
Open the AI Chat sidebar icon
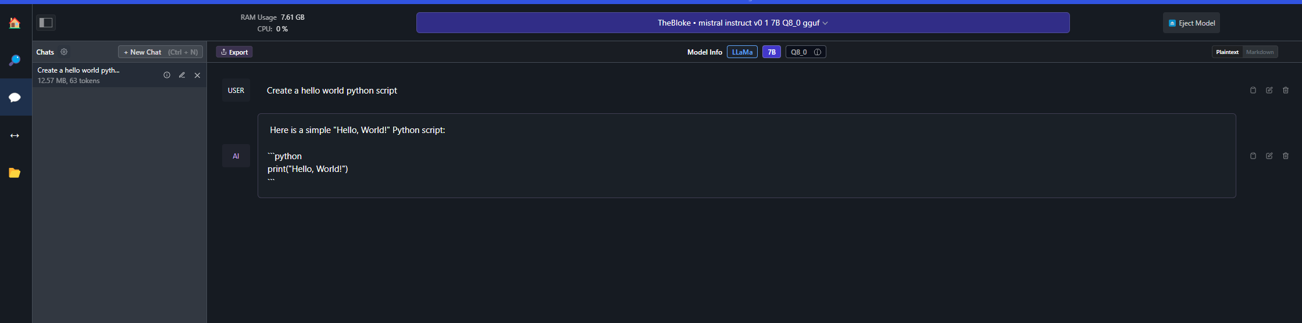(x=15, y=98)
